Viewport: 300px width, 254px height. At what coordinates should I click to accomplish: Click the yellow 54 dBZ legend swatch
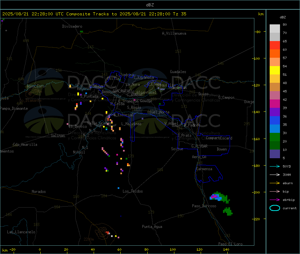[275, 70]
